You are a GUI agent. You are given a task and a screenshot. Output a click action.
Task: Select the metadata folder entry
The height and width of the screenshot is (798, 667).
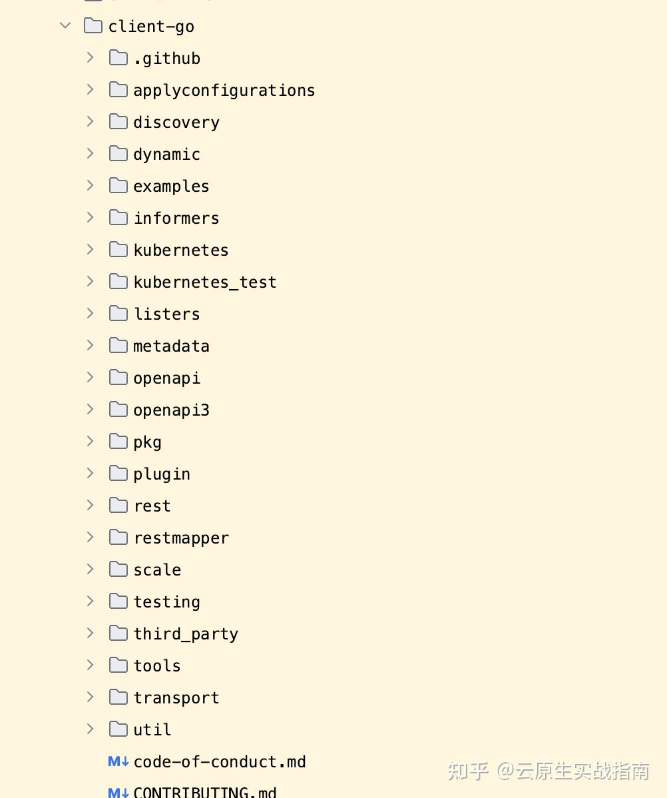point(171,345)
